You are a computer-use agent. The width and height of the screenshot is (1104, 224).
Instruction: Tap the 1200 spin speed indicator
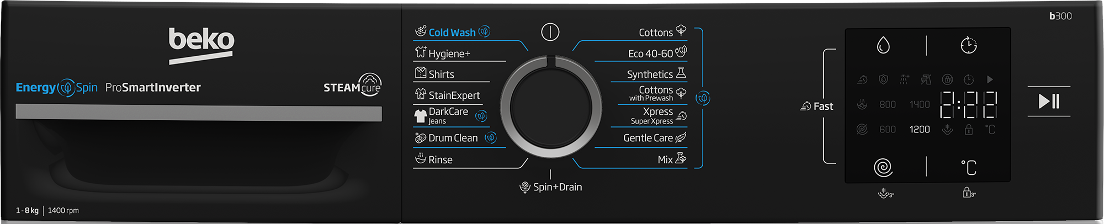[x=920, y=130]
